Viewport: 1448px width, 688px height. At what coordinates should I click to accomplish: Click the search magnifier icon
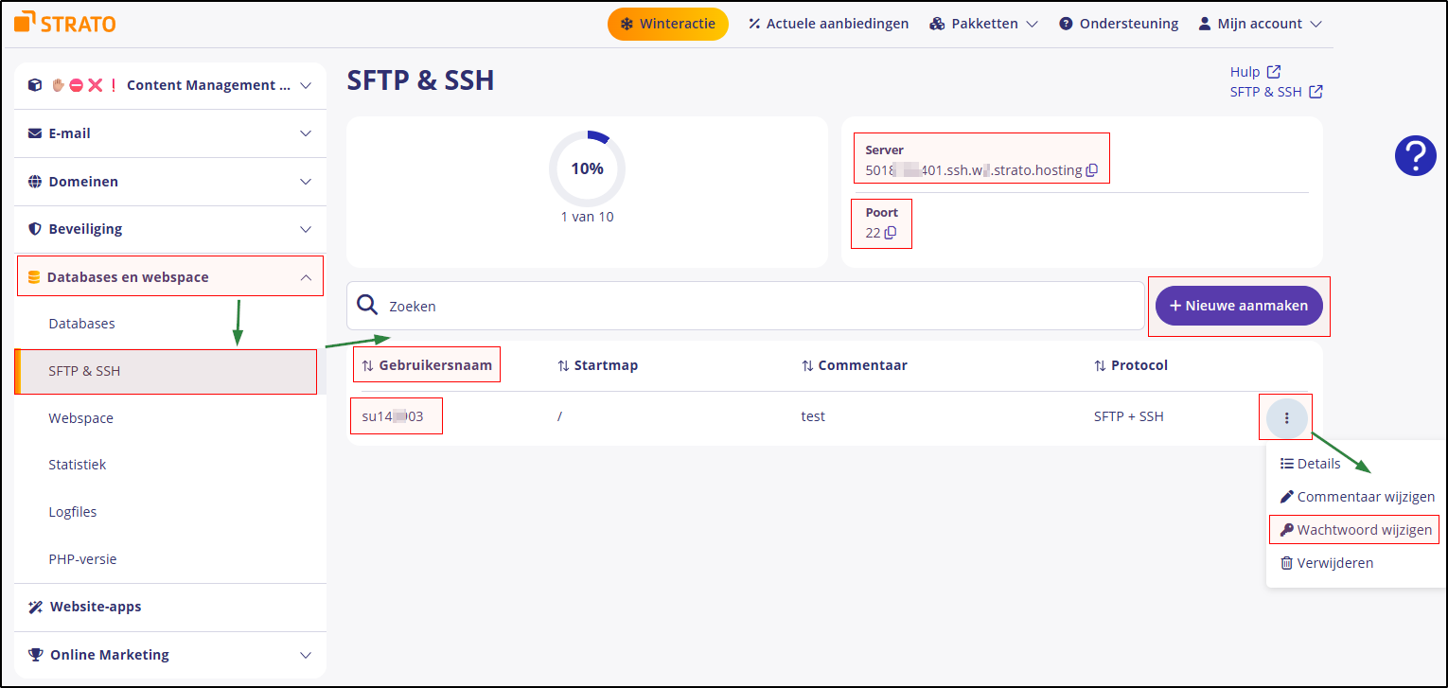(x=367, y=305)
